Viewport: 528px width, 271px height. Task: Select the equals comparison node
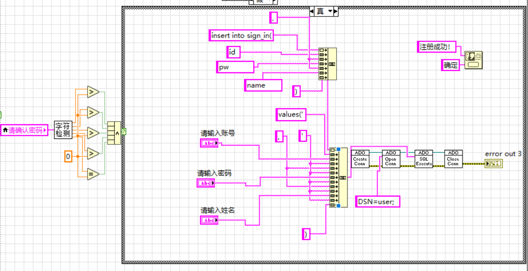point(93,174)
